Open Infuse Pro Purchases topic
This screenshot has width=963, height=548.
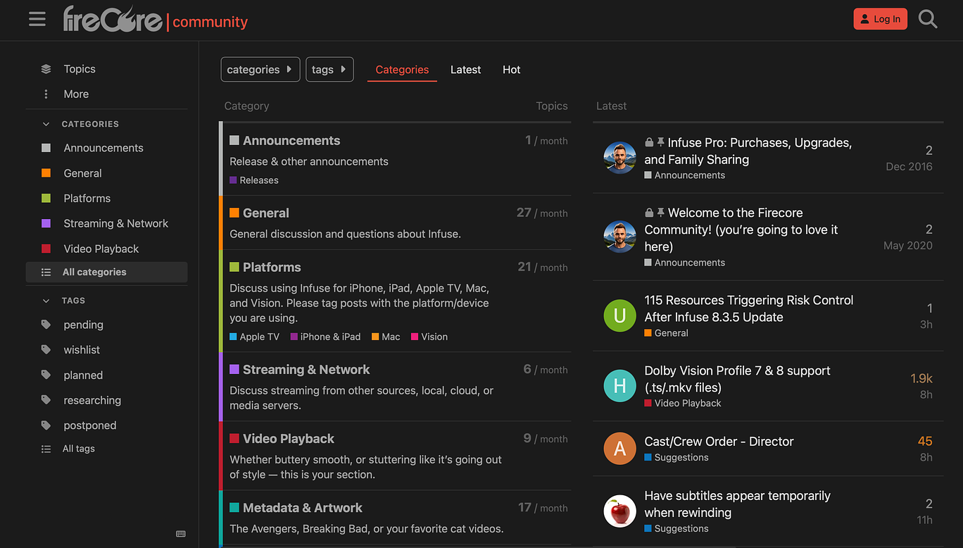click(748, 151)
